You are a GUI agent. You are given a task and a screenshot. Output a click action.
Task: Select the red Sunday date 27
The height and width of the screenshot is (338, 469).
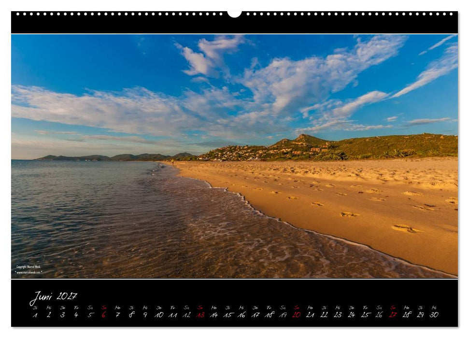coord(393,315)
